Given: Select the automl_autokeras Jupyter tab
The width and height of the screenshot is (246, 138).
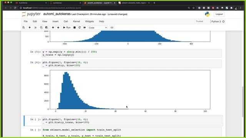Looking at the screenshot, I should [99, 3].
